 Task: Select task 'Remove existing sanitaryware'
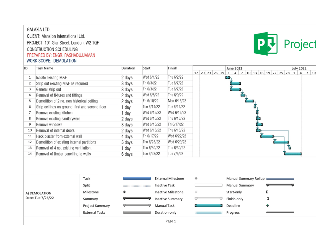click(58, 119)
